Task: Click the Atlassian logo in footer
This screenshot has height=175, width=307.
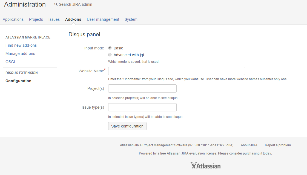Action: pyautogui.click(x=205, y=165)
